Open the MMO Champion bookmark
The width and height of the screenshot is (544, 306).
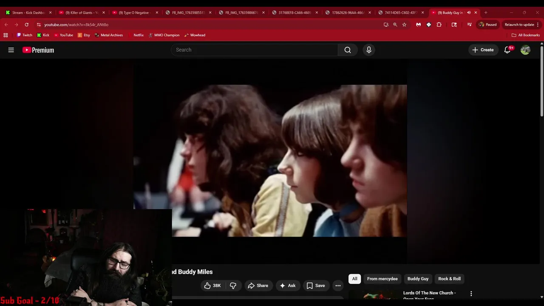[x=164, y=35]
